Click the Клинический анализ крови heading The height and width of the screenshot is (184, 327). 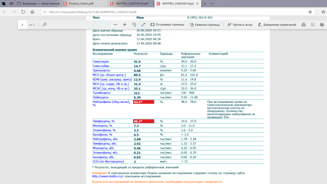115,50
